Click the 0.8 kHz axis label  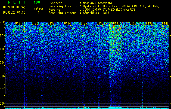tap(2, 76)
